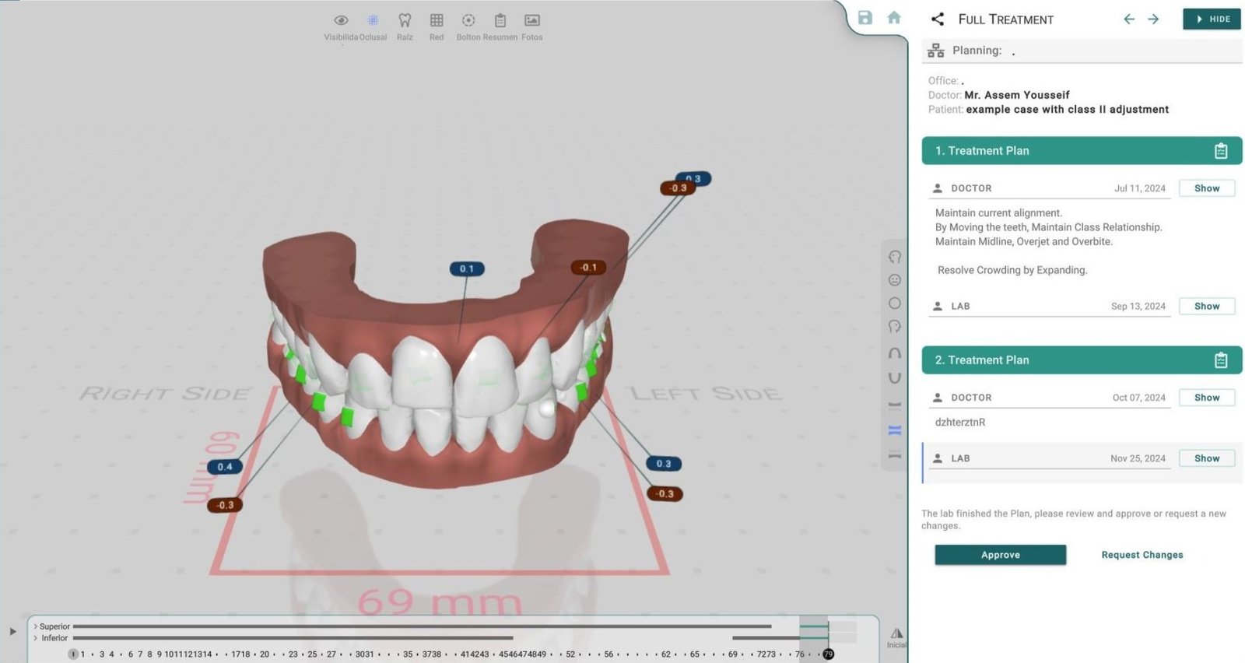Toggle the Visibilidad eye icon
This screenshot has width=1245, height=663.
tap(341, 21)
